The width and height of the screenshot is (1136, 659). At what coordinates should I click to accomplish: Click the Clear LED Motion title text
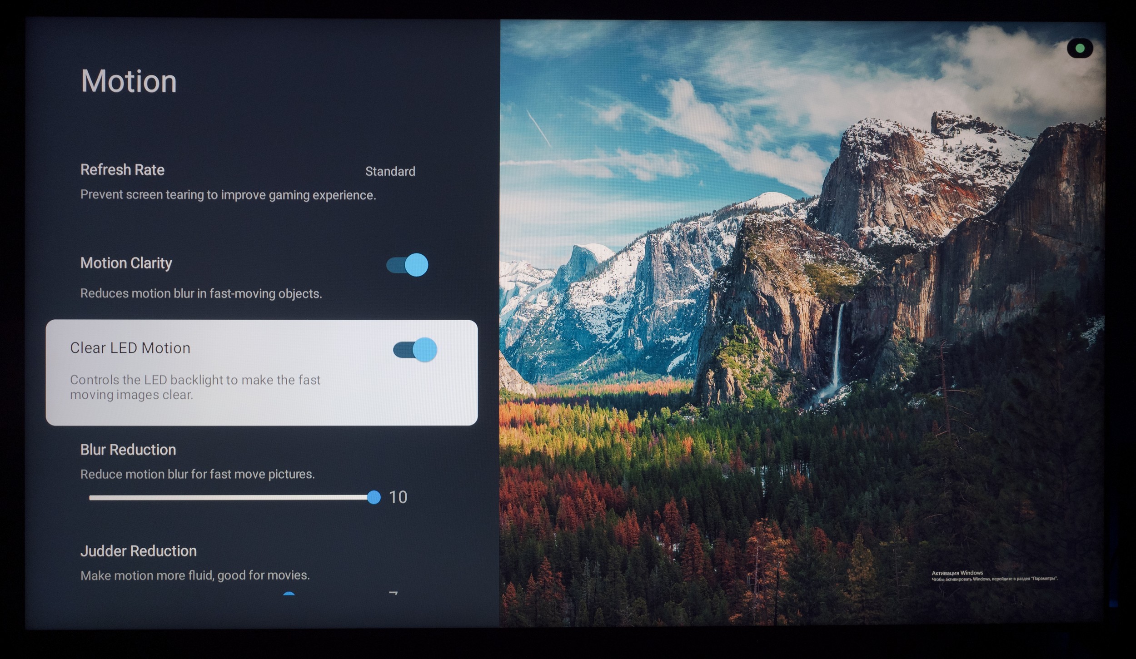[130, 348]
